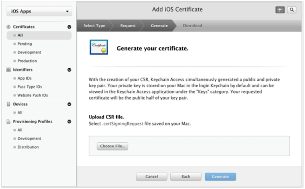Screen dimensions: 305x189
Task: Click the blue Generate button
Action: point(220,176)
